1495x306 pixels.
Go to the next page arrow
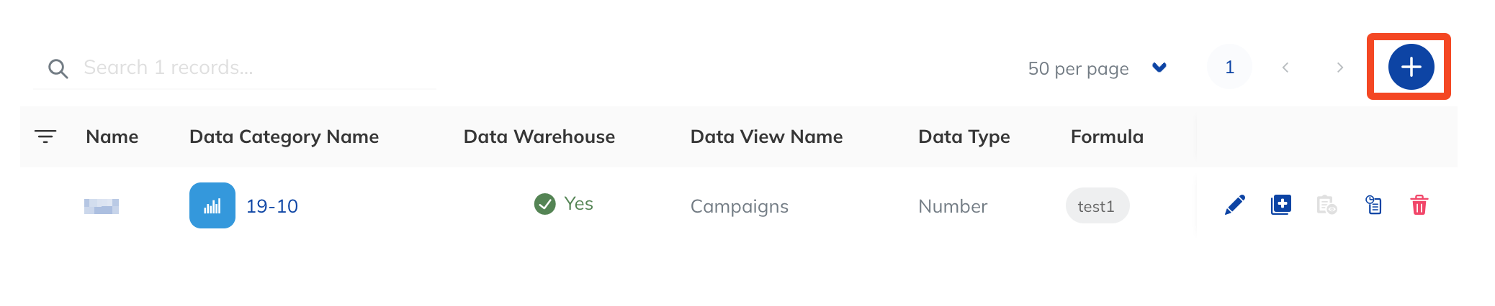[1339, 68]
